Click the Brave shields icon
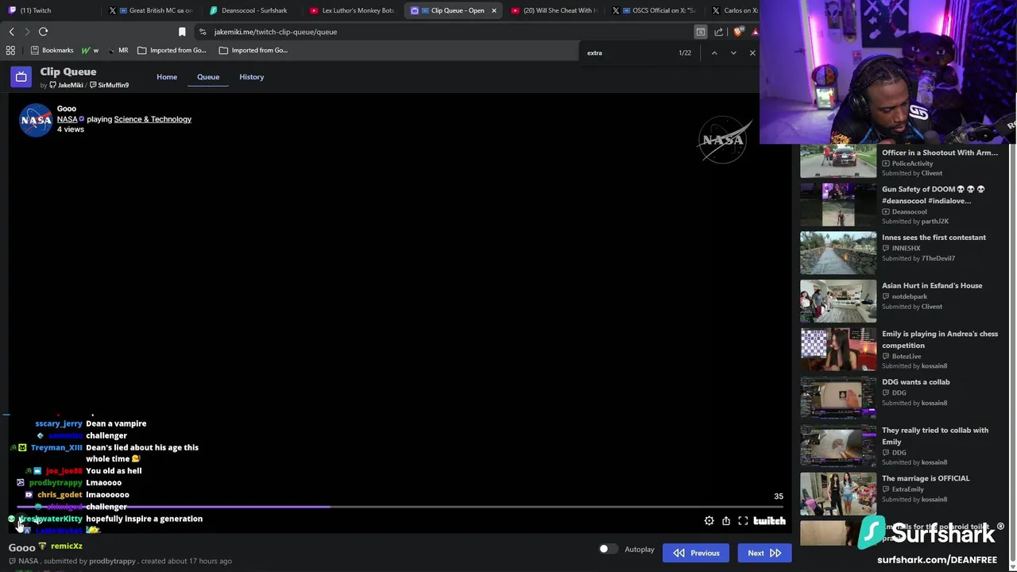 coord(738,32)
